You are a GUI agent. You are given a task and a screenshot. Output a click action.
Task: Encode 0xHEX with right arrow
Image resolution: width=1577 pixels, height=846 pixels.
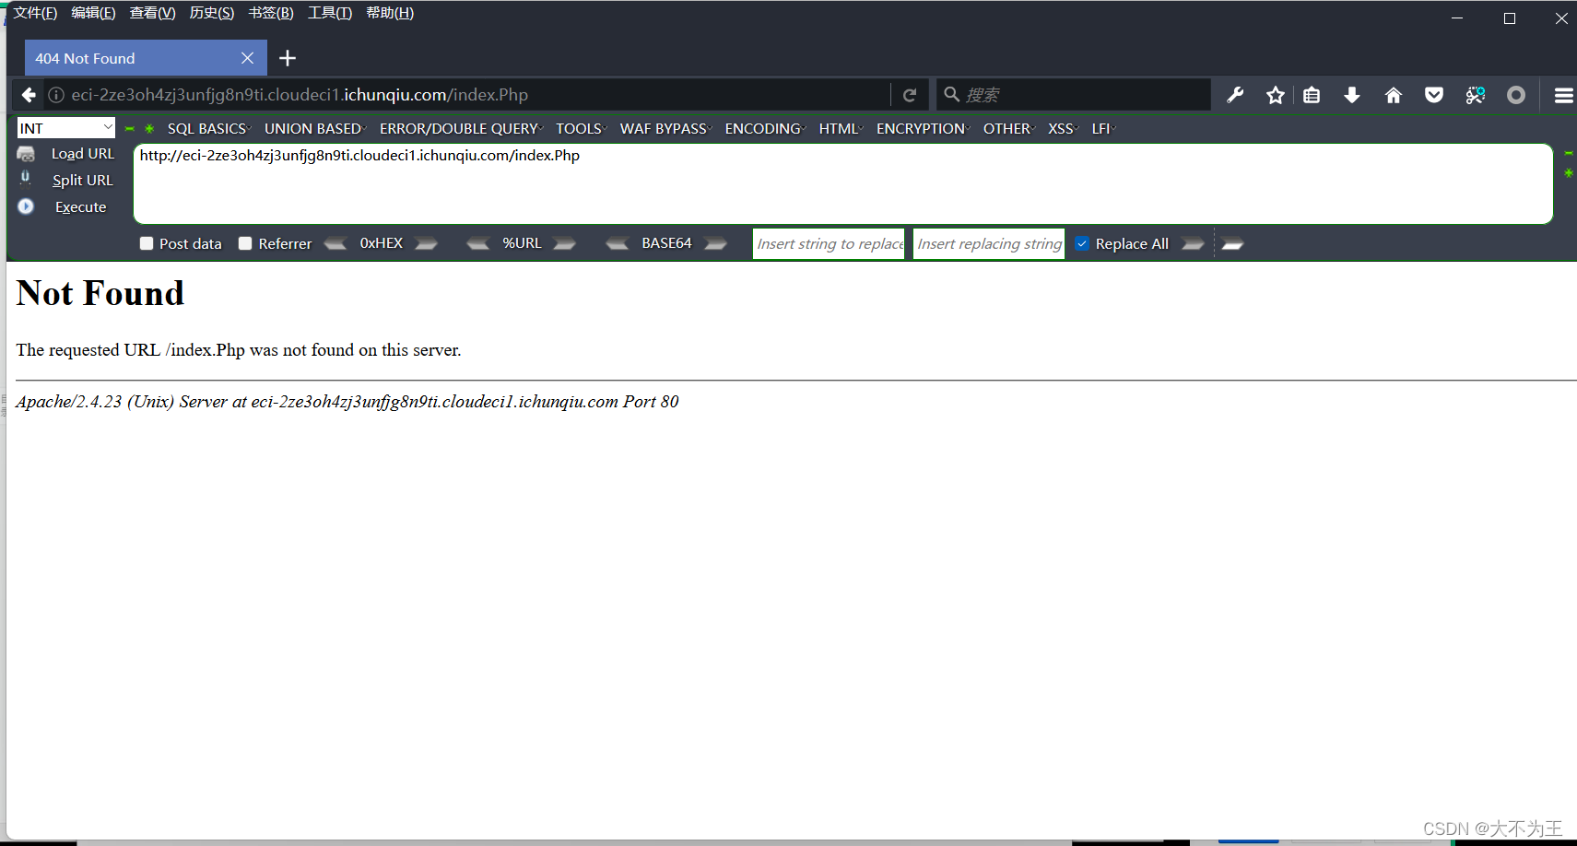tap(426, 243)
